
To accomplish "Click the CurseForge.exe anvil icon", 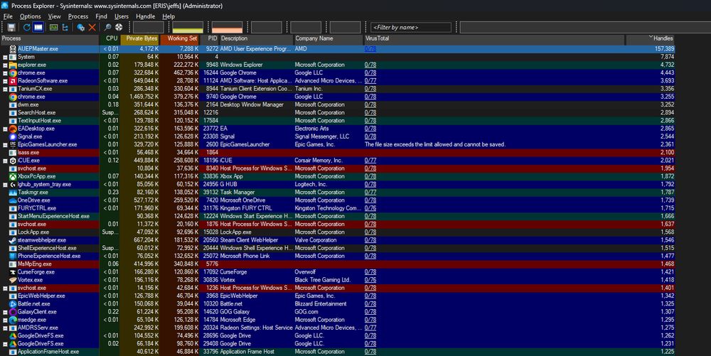I will click(x=13, y=271).
